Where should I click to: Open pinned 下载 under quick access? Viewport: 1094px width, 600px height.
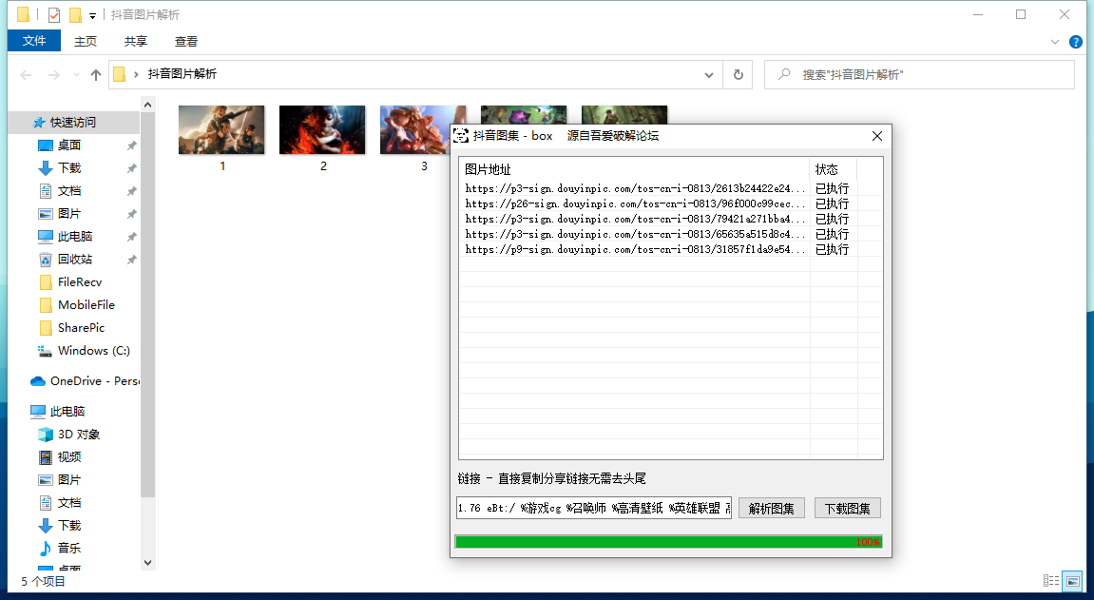(x=69, y=168)
